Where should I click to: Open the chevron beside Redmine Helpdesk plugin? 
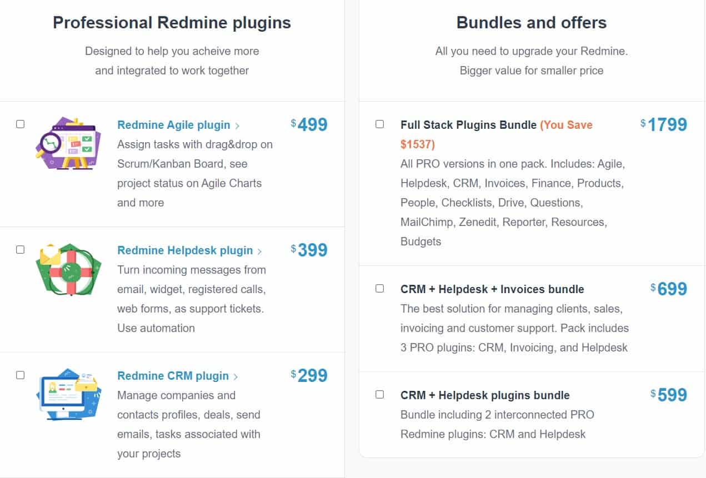coord(260,251)
